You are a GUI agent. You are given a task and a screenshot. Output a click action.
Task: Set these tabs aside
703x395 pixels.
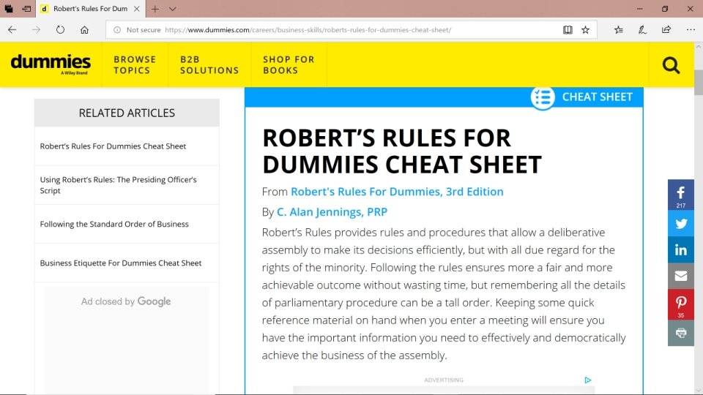point(26,9)
